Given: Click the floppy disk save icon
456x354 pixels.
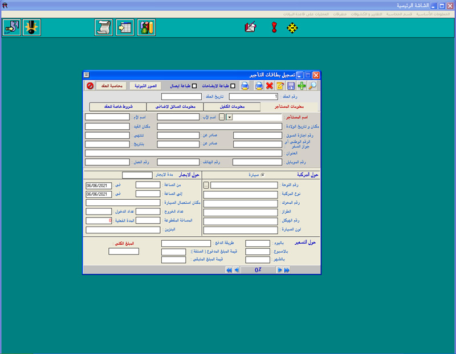Looking at the screenshot, I should (291, 86).
